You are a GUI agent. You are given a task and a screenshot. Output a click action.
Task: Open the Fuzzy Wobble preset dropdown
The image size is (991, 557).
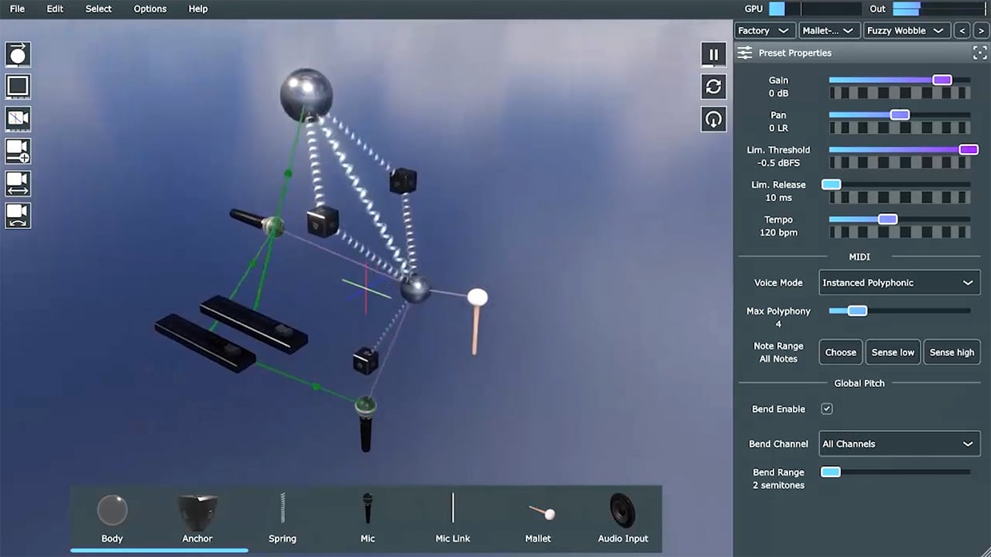pyautogui.click(x=907, y=30)
